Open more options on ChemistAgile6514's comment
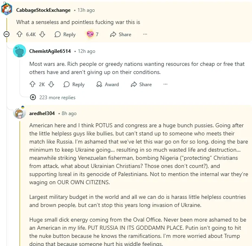Screen dimensions: 252x246 (x=165, y=85)
